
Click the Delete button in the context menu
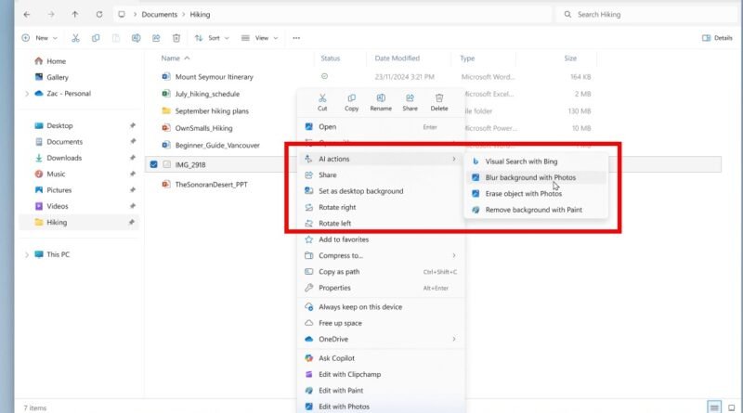[x=439, y=102]
